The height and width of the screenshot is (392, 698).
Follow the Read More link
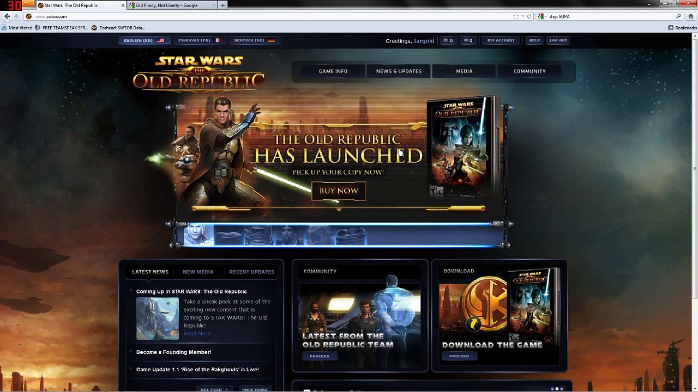coord(199,334)
